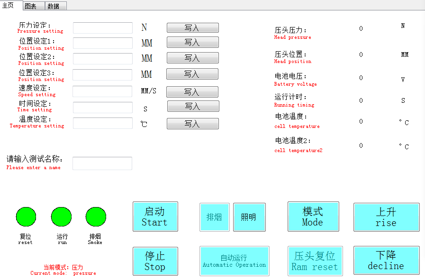Click the test name input field

pyautogui.click(x=102, y=163)
